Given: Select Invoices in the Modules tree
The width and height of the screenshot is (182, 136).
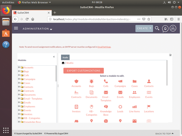Looking at the screenshot, I should [28, 114].
